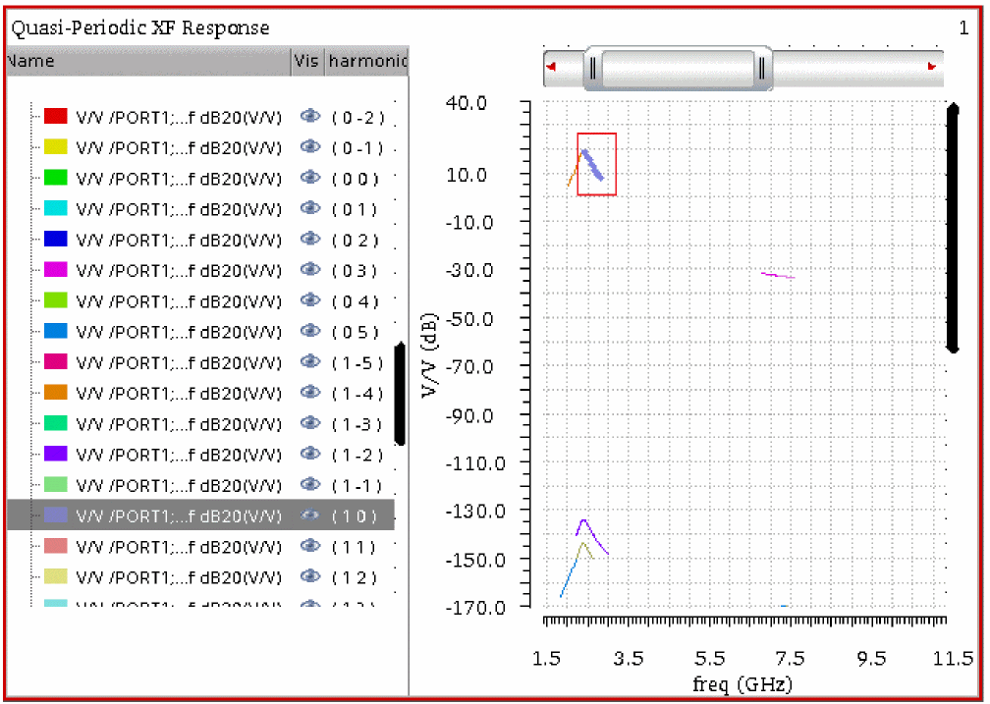Hide the (0 5) trace
This screenshot has width=990, height=704.
click(x=310, y=331)
